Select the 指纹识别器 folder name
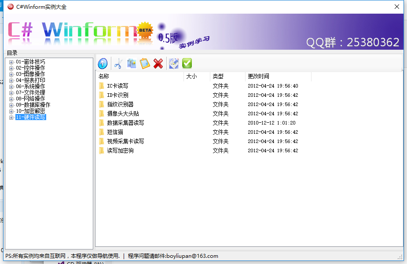The height and width of the screenshot is (264, 407). 120,104
